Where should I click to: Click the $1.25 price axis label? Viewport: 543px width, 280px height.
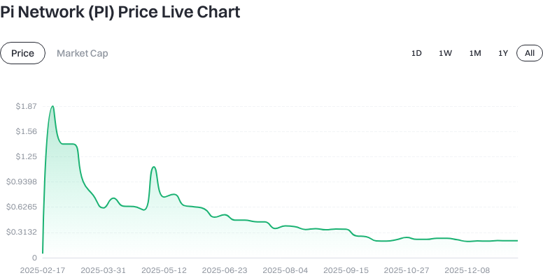(27, 156)
